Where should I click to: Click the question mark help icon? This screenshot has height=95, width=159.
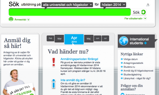(x=148, y=5)
